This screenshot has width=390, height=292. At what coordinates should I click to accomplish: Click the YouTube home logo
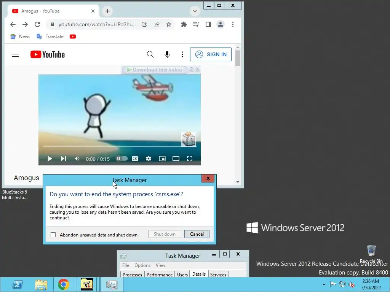click(x=48, y=54)
